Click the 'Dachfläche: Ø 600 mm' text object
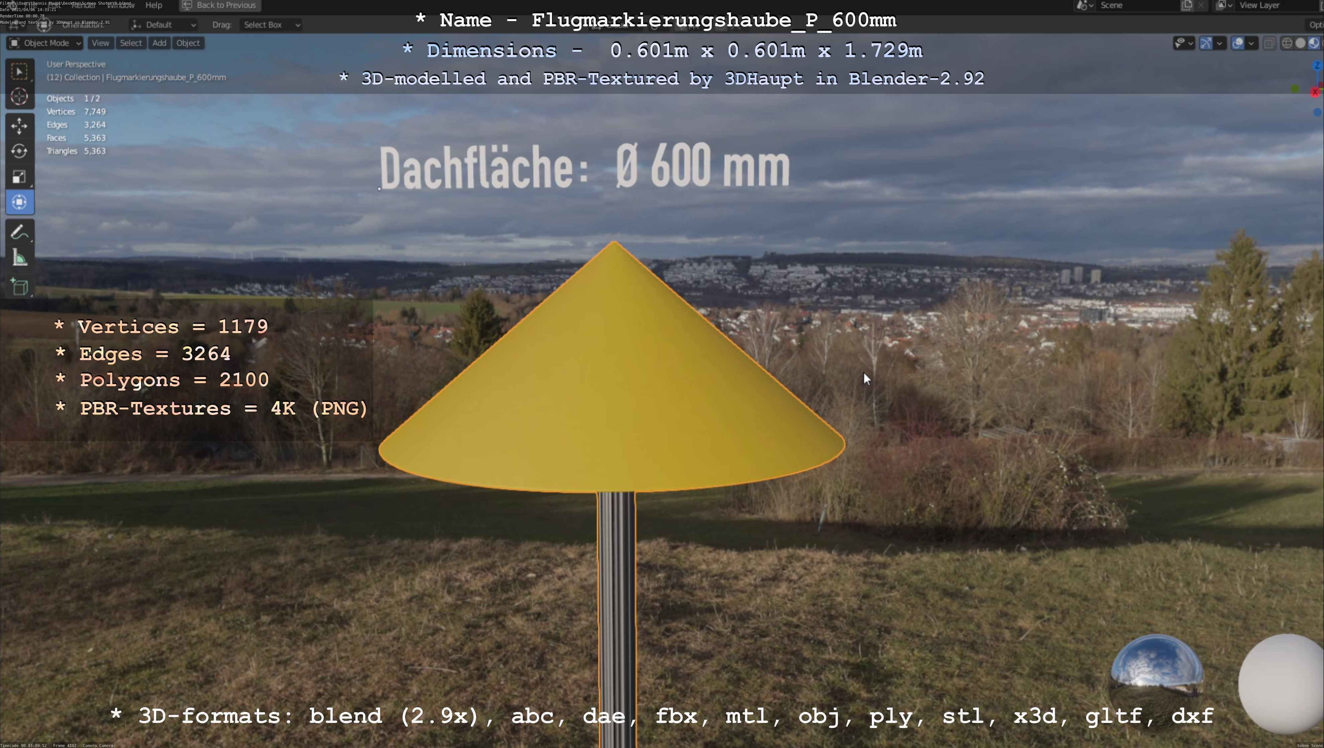Screen dimensions: 1324x748 point(584,166)
